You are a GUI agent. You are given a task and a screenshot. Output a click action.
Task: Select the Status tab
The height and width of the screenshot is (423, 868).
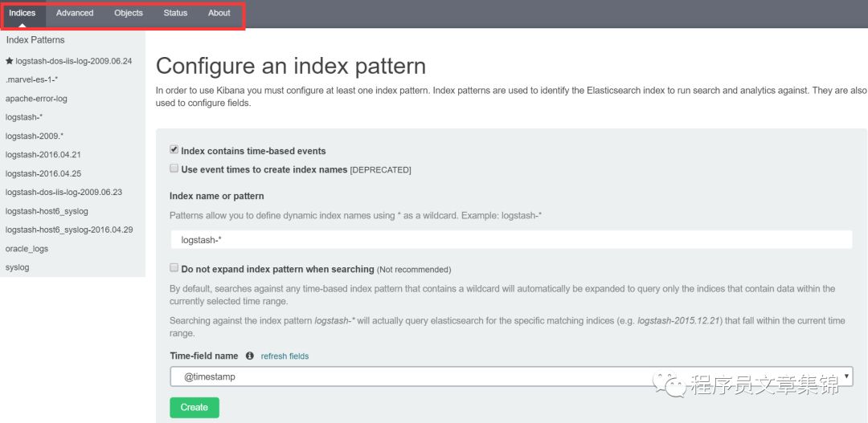pos(175,13)
